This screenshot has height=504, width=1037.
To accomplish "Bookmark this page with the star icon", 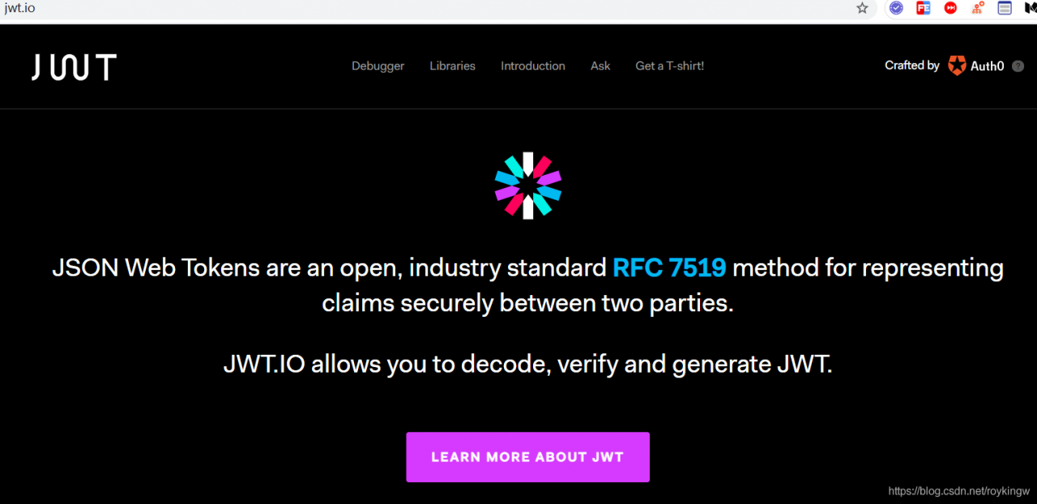I will (x=862, y=8).
